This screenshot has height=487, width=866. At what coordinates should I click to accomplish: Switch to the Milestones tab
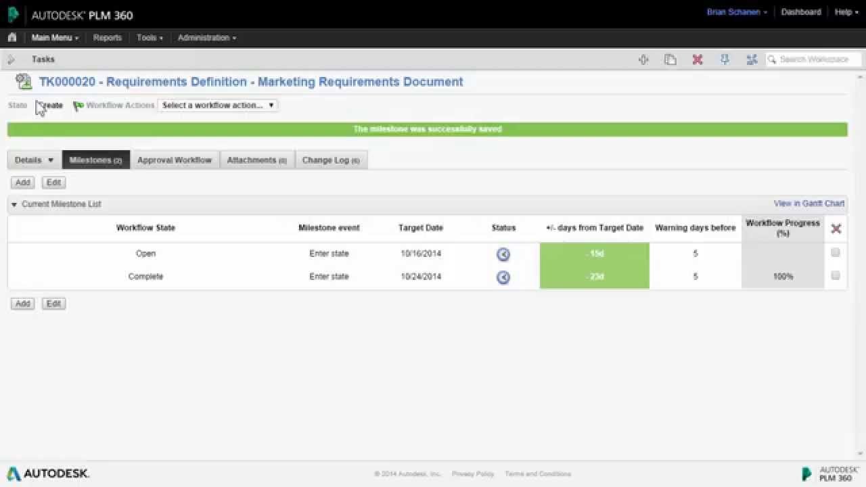click(x=95, y=160)
